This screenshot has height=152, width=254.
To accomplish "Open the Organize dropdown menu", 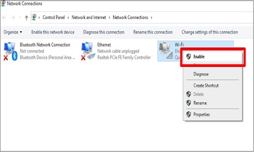I will coord(13,32).
